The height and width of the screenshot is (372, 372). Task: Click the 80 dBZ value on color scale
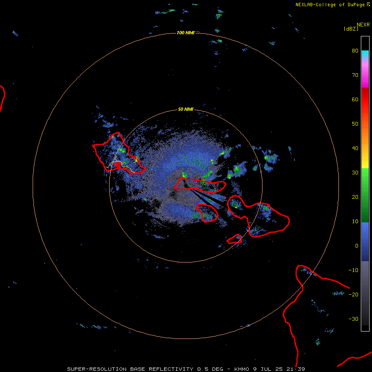(x=355, y=50)
